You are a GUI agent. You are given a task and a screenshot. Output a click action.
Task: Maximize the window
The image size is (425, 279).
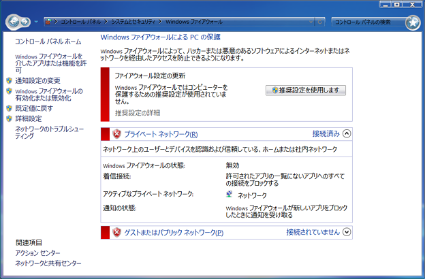[397, 4]
